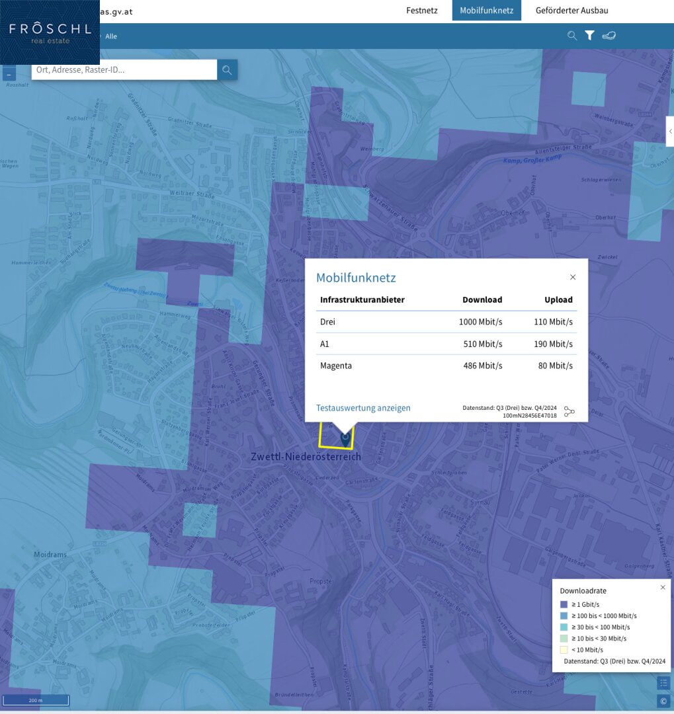Open the Geförderter Ausbau tab
This screenshot has height=714, width=674.
point(571,11)
